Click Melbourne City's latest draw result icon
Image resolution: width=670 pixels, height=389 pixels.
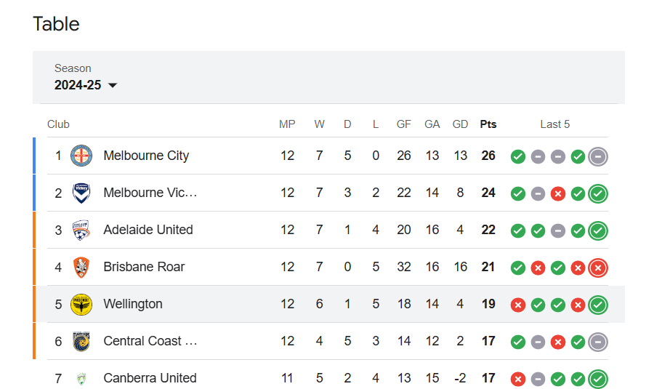pyautogui.click(x=598, y=156)
